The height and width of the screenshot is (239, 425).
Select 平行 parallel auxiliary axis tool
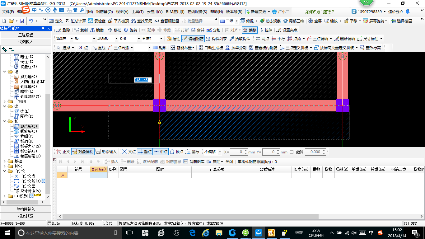pyautogui.click(x=278, y=39)
